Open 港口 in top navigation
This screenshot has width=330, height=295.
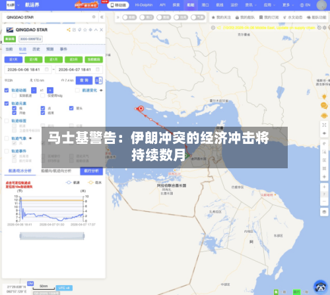coord(205,5)
